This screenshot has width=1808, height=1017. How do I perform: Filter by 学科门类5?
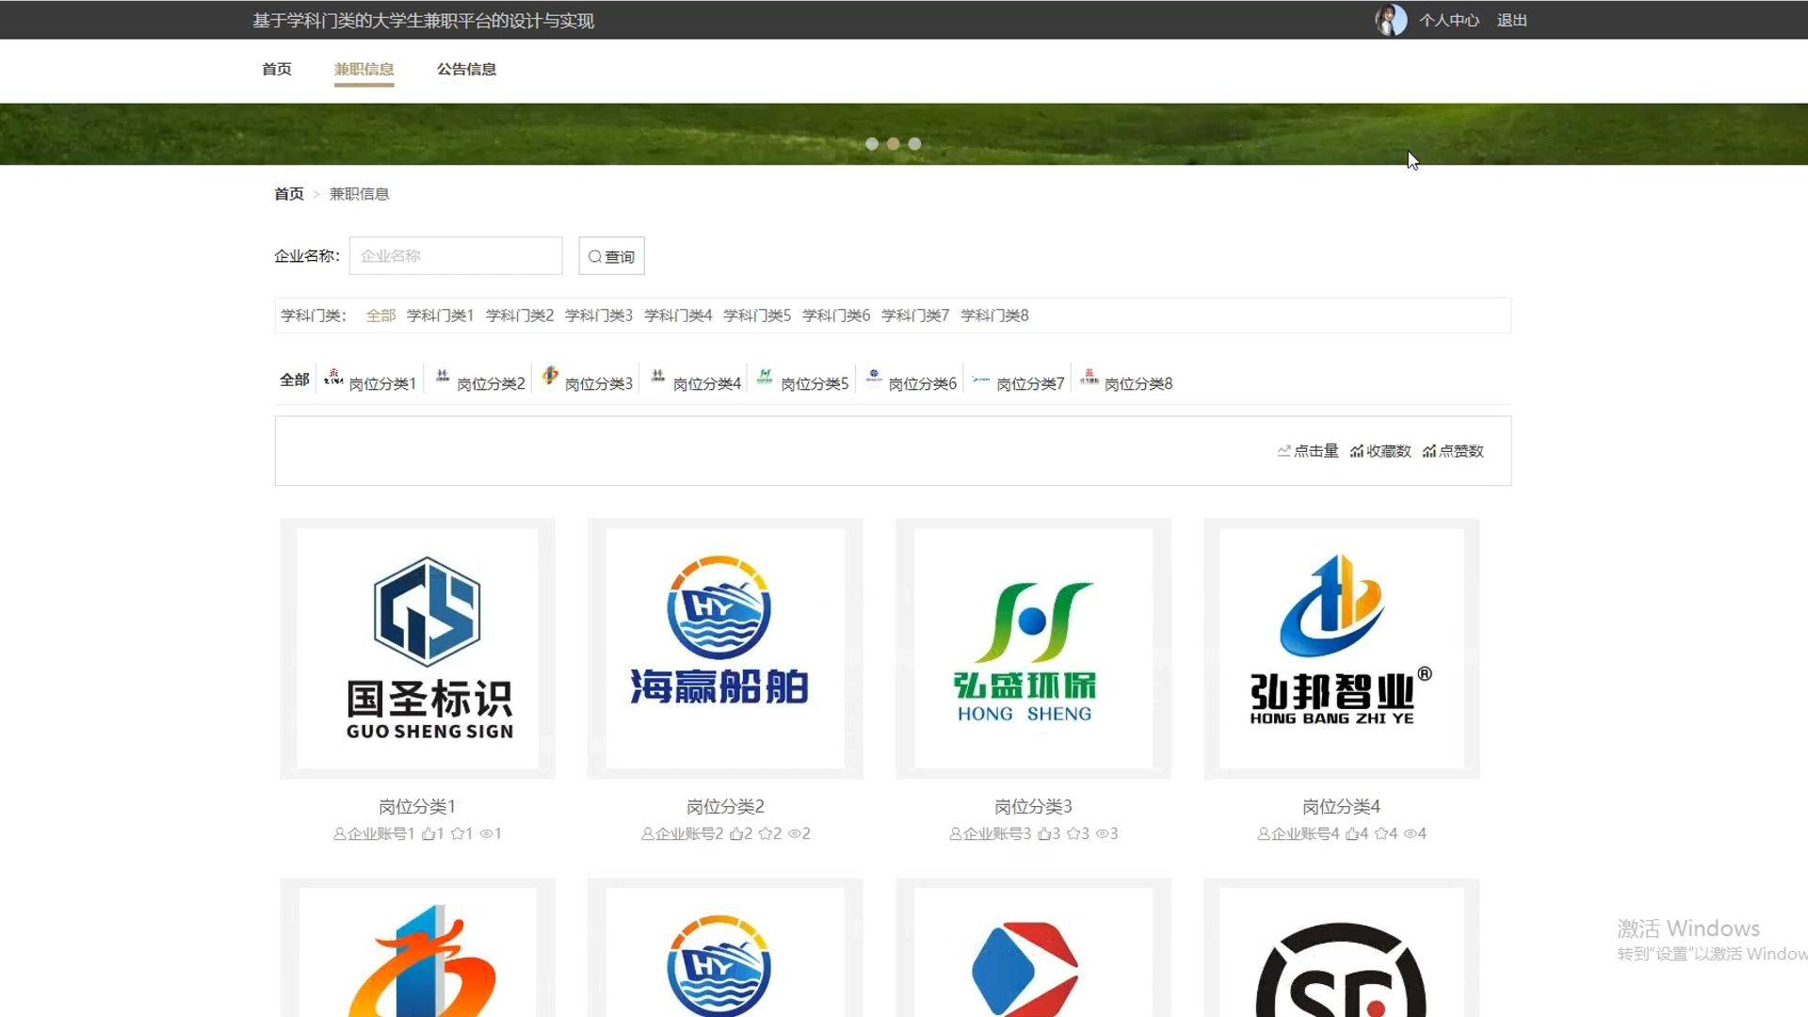(757, 315)
